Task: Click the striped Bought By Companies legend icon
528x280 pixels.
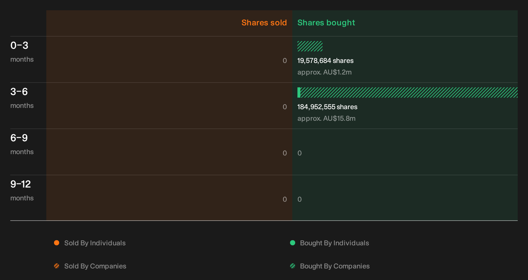Action: point(293,266)
